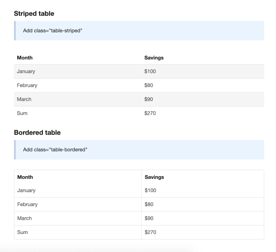The image size is (276, 252).
Task: Click Month header in bordered table
Action: click(25, 177)
